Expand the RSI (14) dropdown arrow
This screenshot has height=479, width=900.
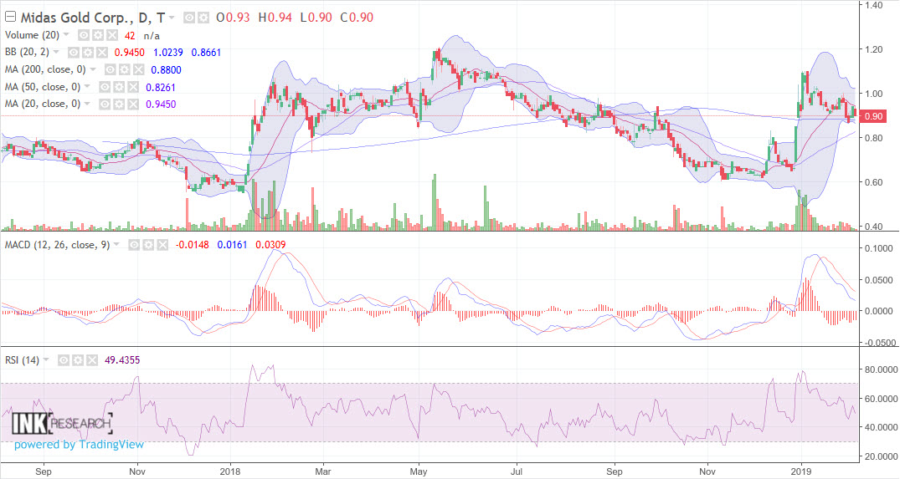tap(46, 359)
